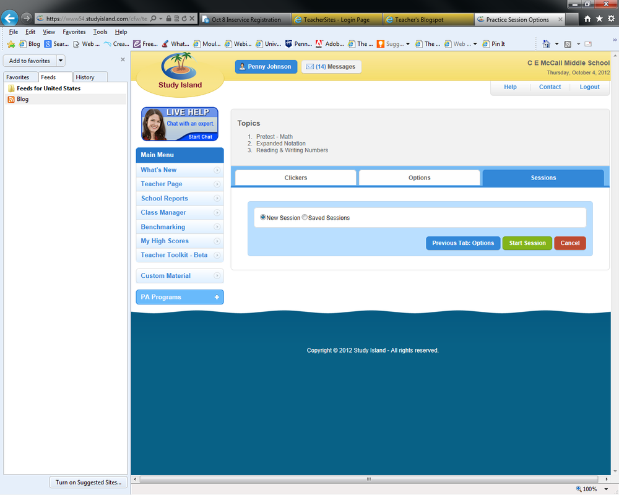Select the New Session radio button
This screenshot has height=495, width=619.
click(x=262, y=217)
